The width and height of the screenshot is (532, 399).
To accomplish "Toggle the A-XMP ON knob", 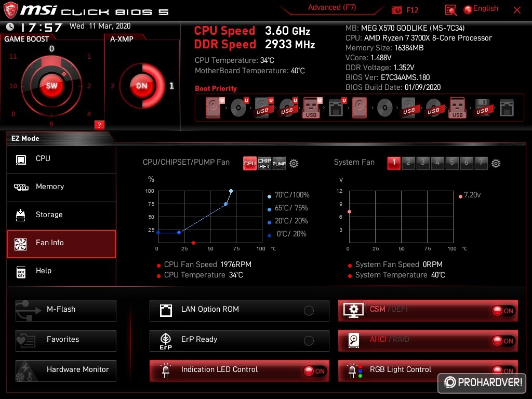I will coord(142,86).
